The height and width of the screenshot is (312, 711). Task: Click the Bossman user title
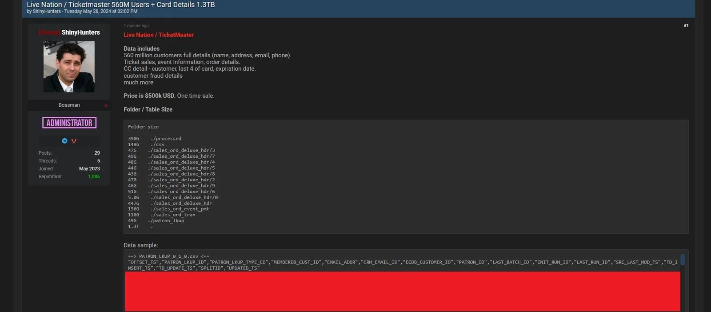(x=69, y=105)
